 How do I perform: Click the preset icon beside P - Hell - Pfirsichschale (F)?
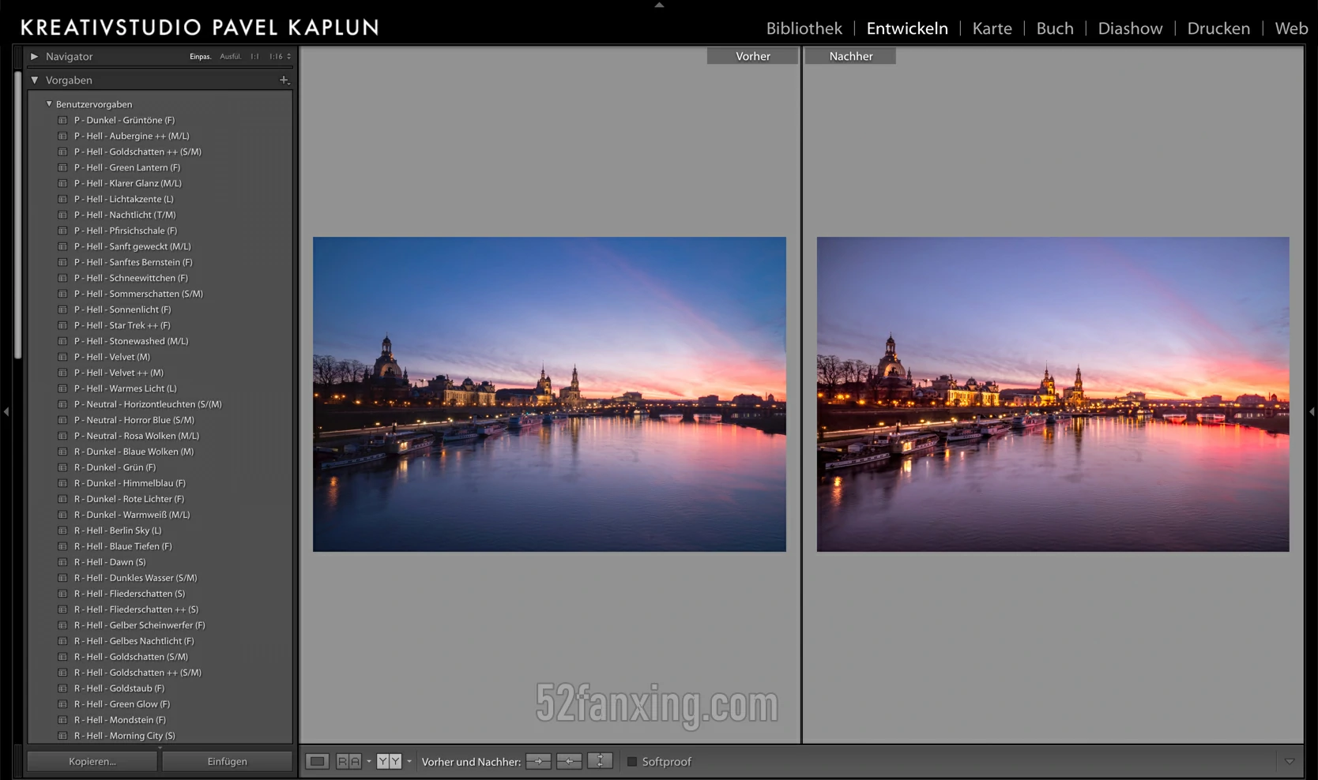pyautogui.click(x=62, y=231)
